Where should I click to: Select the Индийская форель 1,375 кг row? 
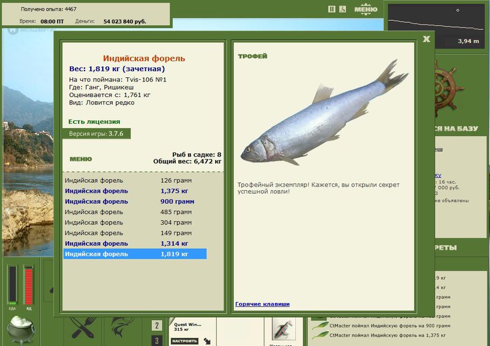(135, 191)
